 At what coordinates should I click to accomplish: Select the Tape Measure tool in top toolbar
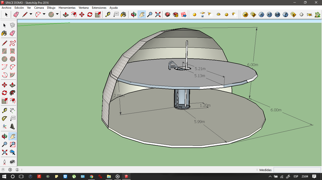point(107,14)
